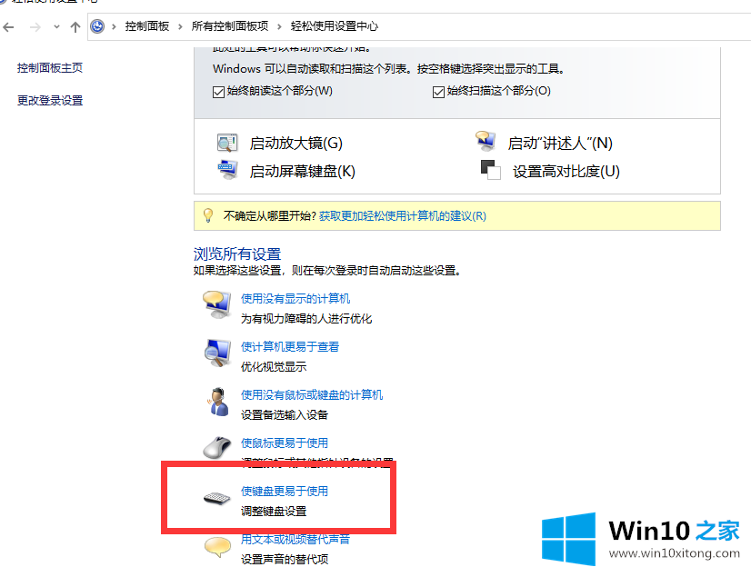Expand the chevron after 控制面板 in address bar
Screen dimensions: 751x577
click(180, 27)
